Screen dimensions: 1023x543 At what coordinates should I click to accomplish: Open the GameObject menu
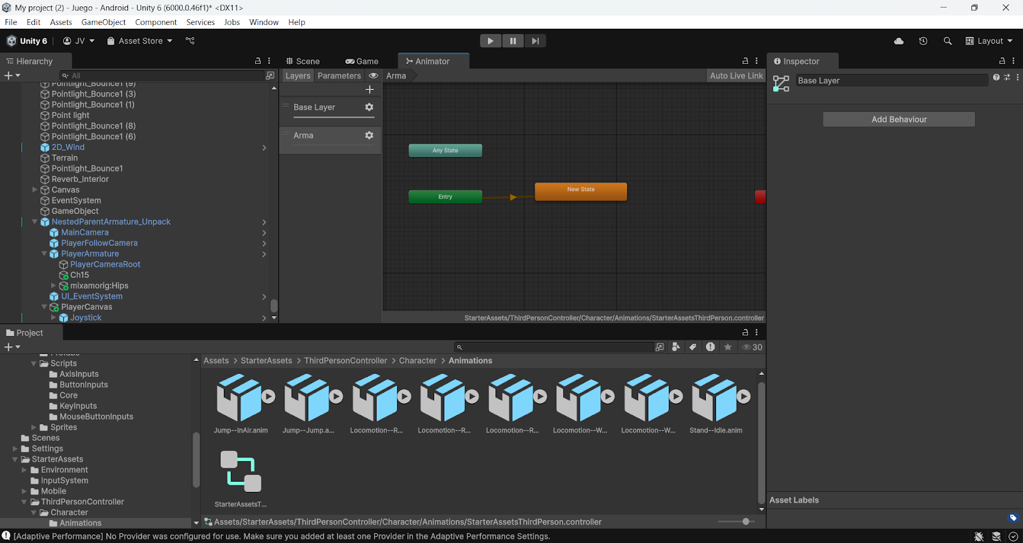[104, 22]
